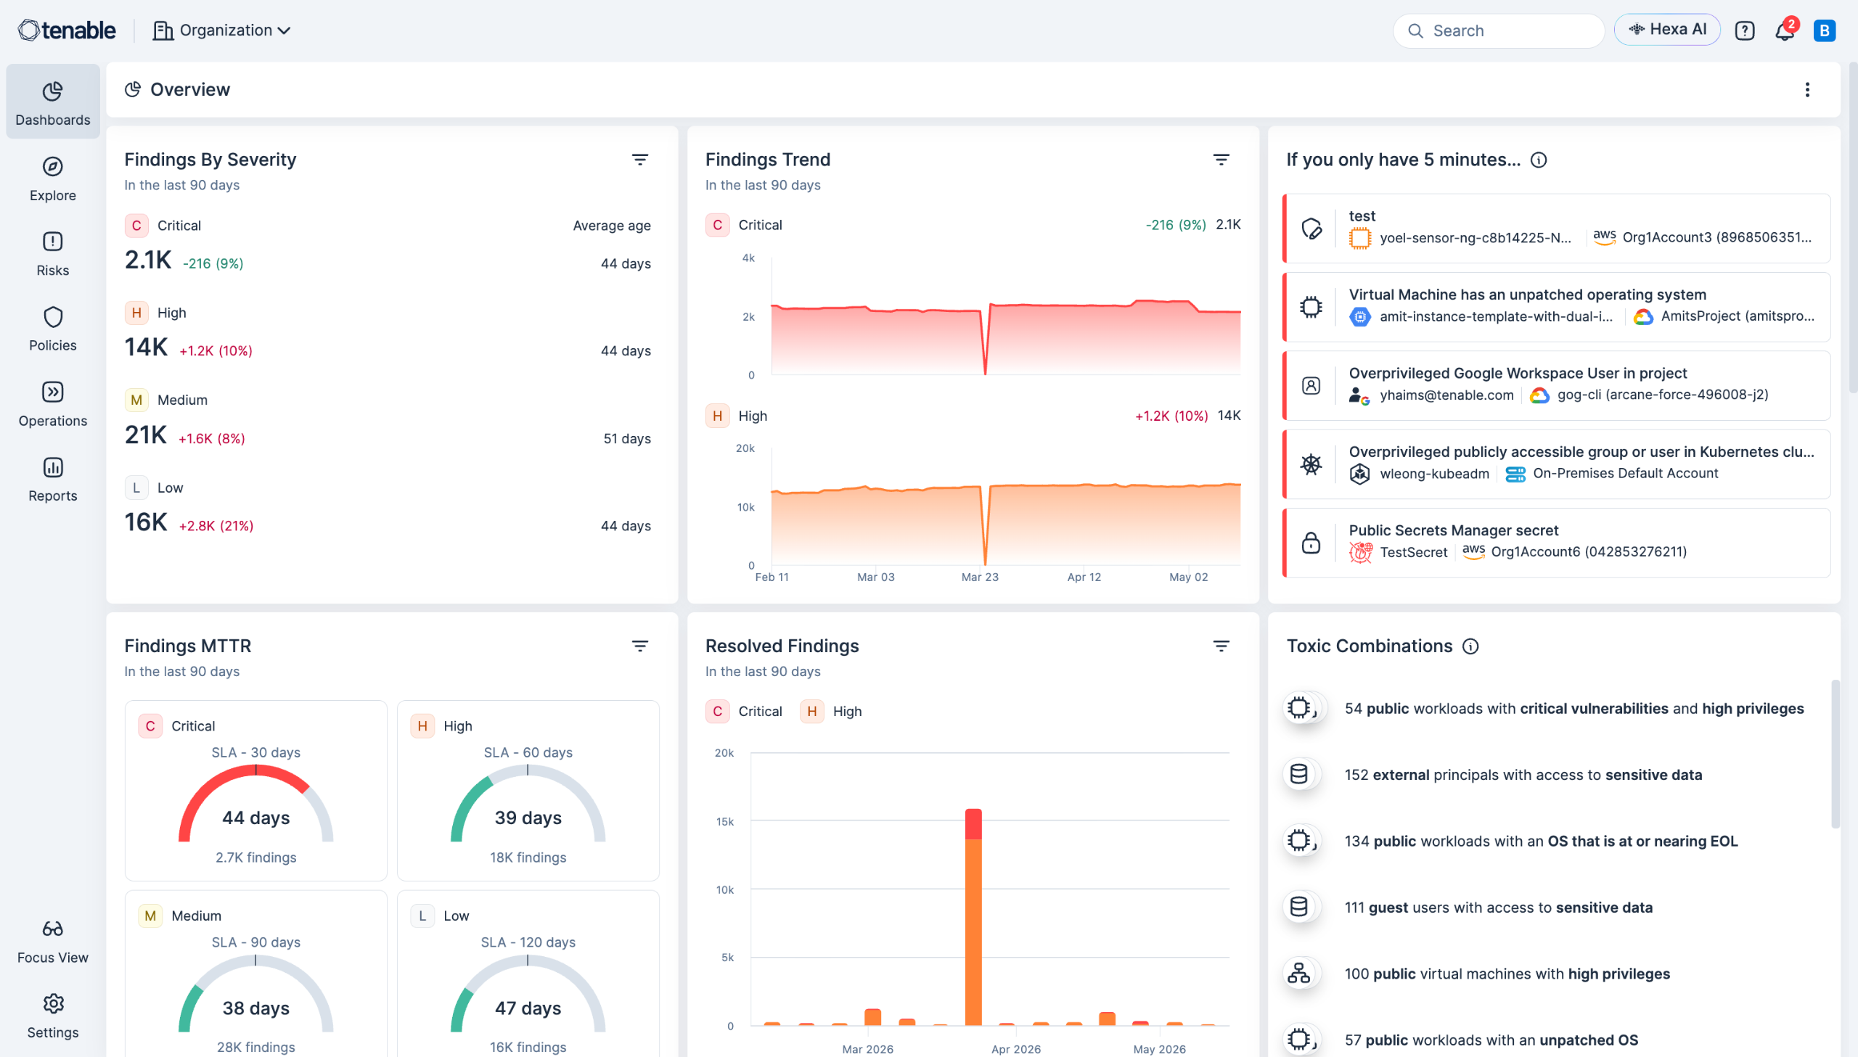
Task: Click the Critical MTTR 44 days gauge
Action: tap(255, 804)
